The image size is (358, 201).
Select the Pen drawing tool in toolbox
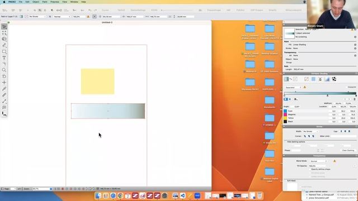tap(4, 45)
